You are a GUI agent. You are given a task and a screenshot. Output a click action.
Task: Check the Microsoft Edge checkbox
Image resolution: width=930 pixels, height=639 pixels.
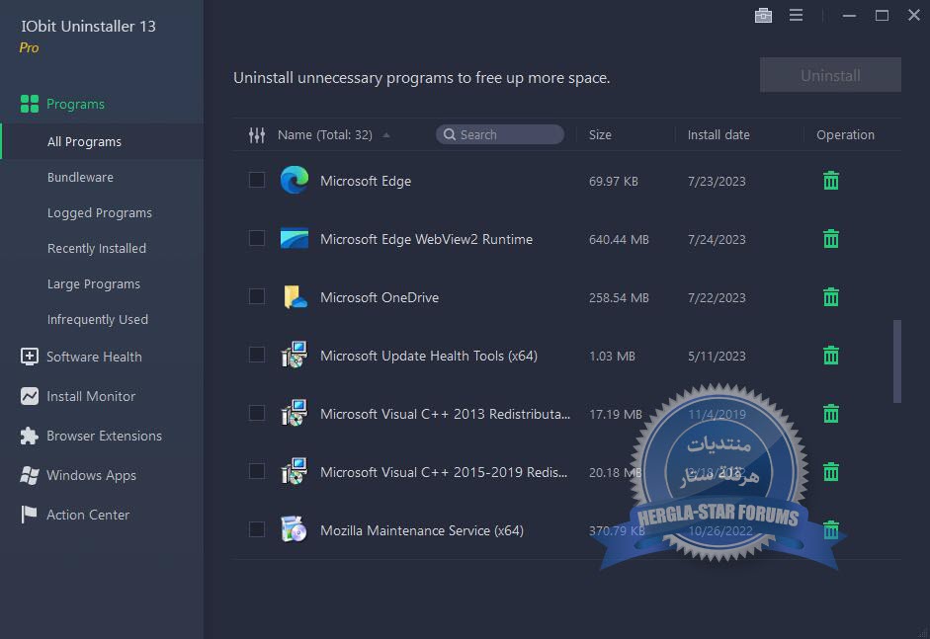tap(257, 180)
